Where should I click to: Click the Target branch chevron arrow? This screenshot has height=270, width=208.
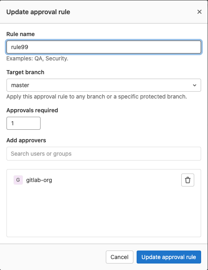[x=195, y=85]
